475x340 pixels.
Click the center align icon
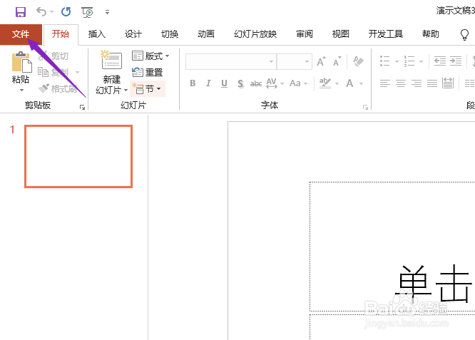point(401,83)
